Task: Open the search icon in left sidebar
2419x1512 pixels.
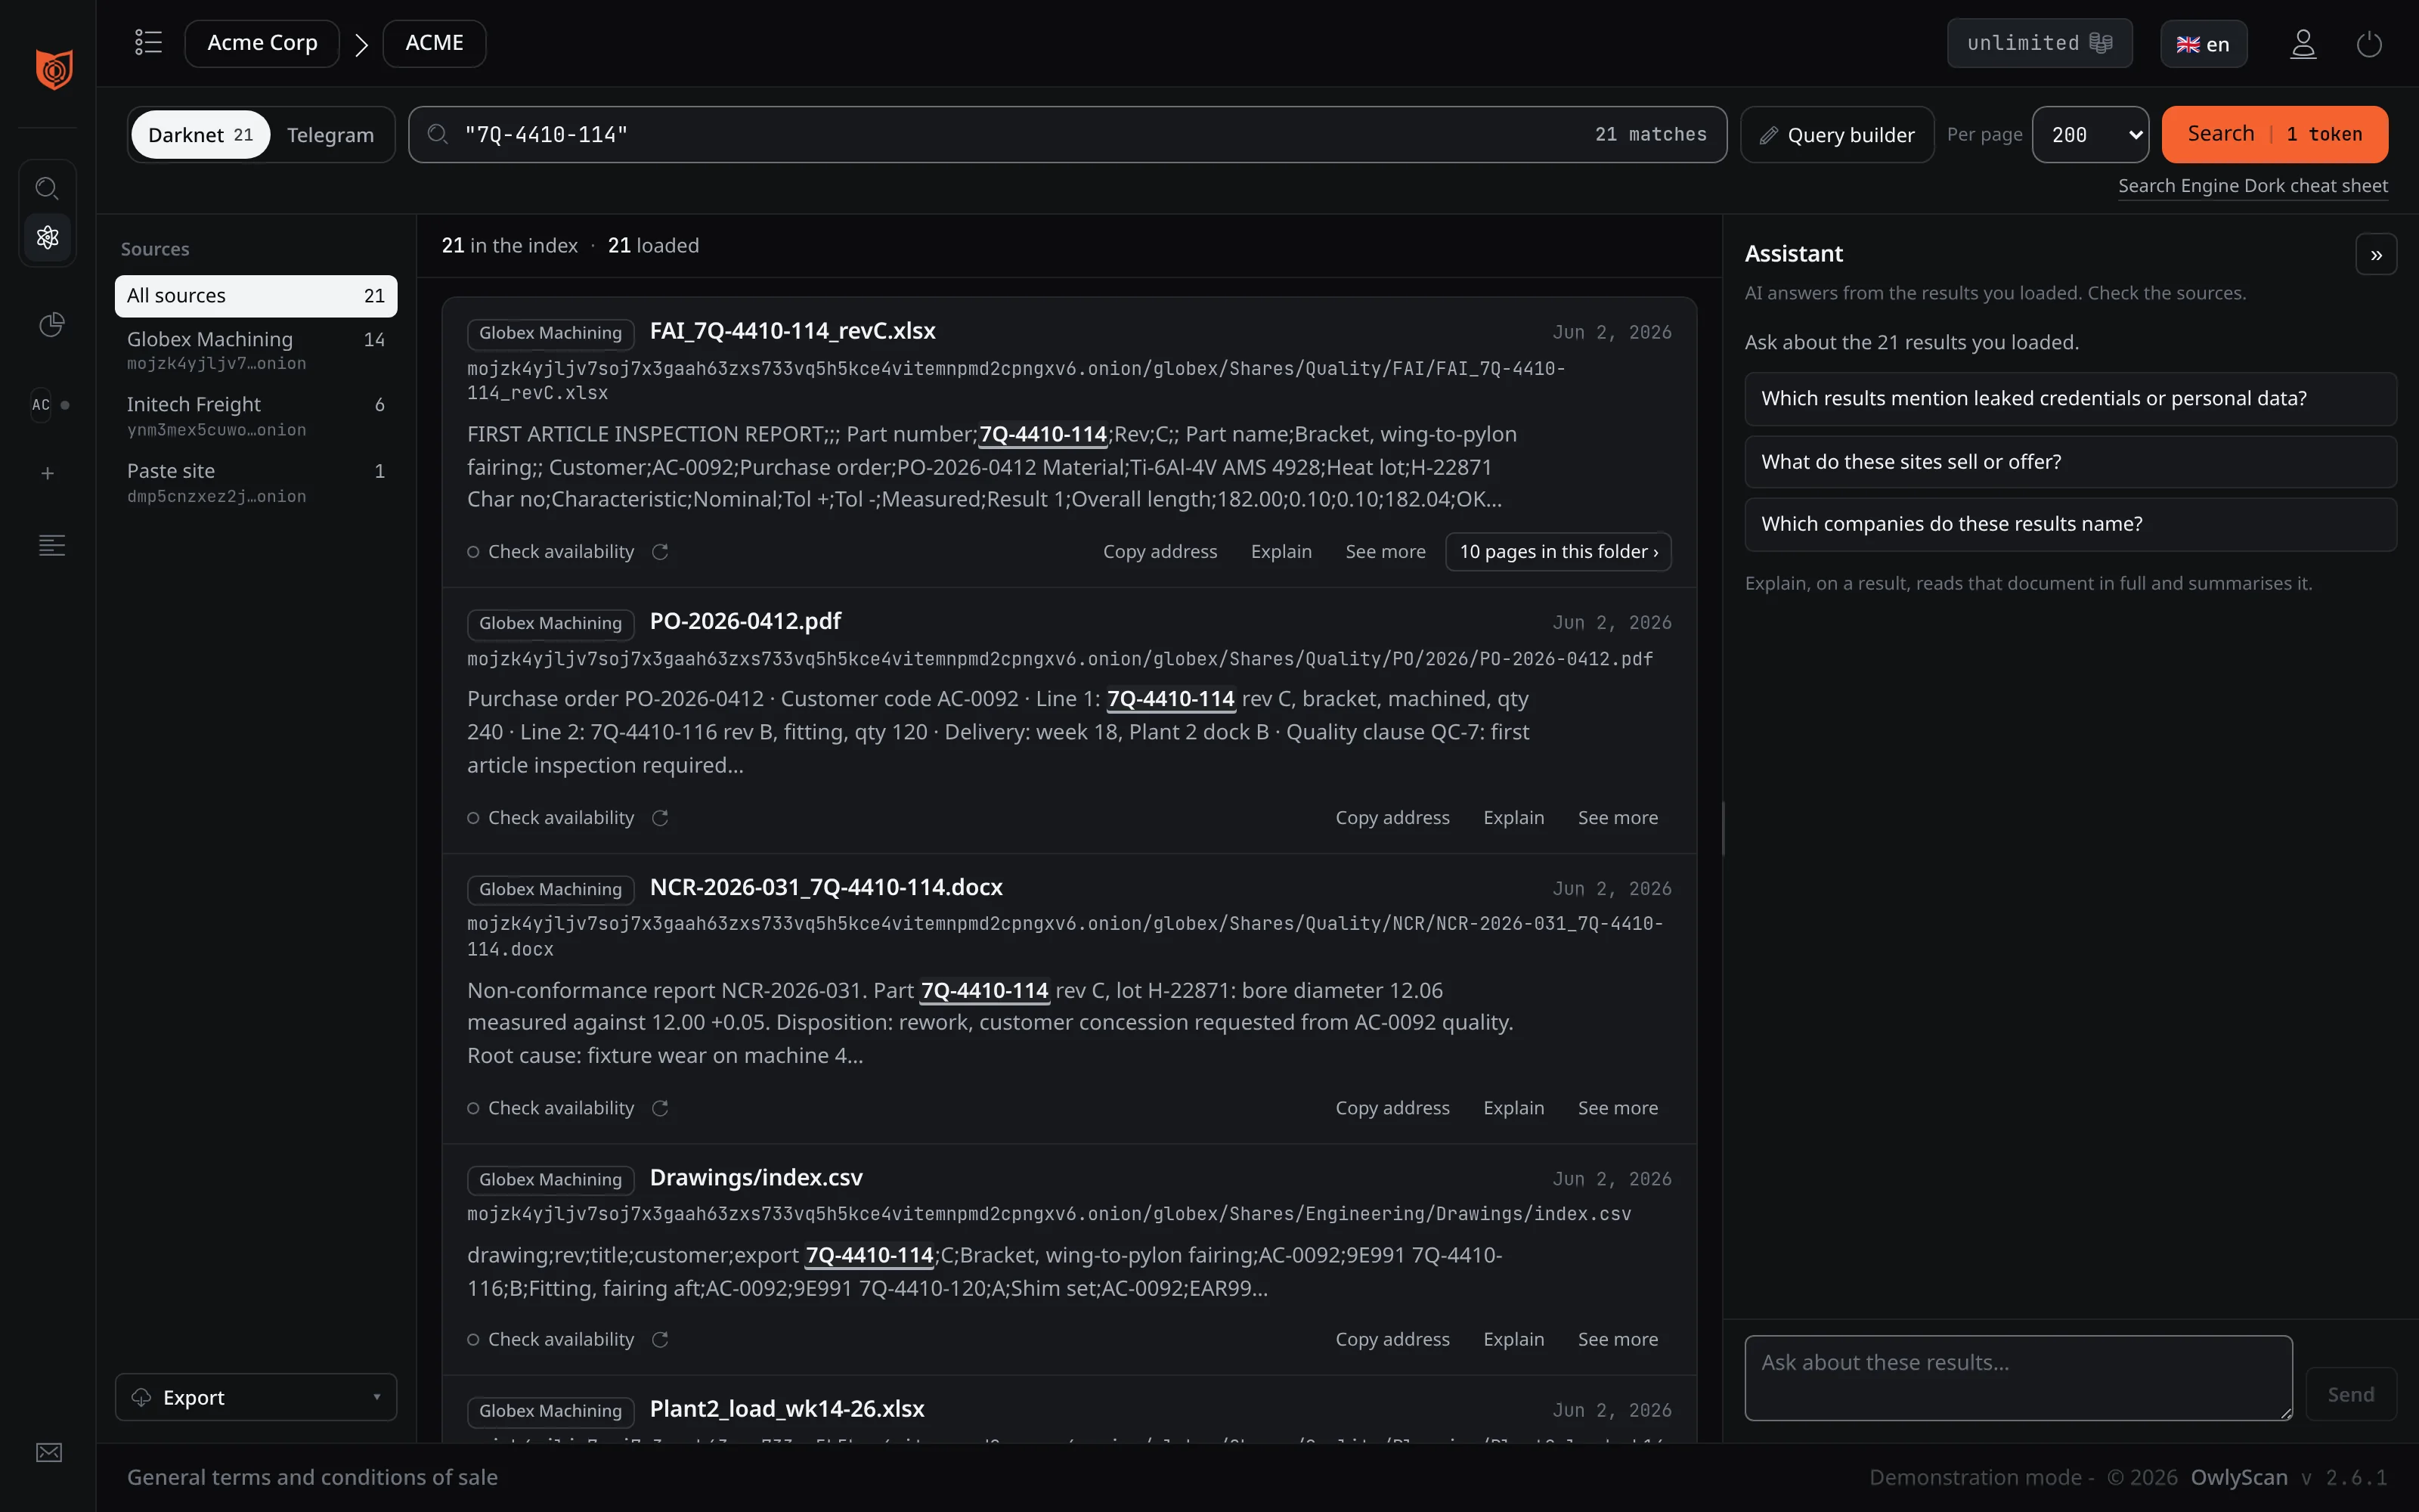Action: (x=47, y=188)
